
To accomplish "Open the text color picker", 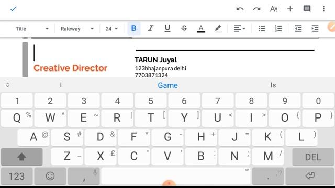I will tap(201, 29).
